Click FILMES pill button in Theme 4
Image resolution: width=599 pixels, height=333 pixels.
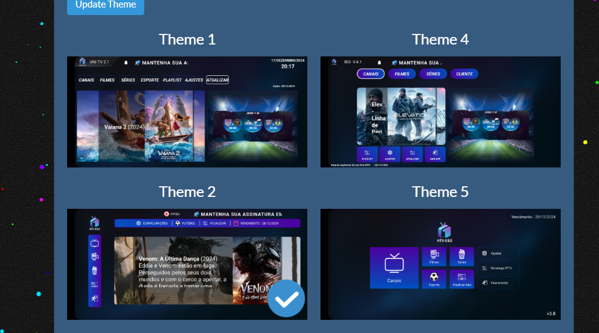point(402,74)
